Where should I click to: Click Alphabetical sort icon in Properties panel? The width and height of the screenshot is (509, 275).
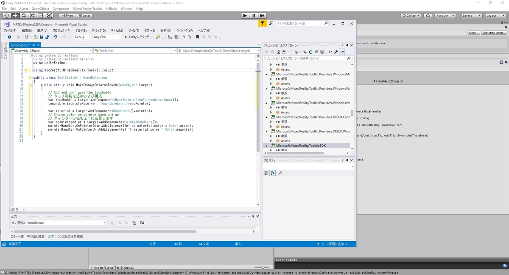[x=272, y=173]
